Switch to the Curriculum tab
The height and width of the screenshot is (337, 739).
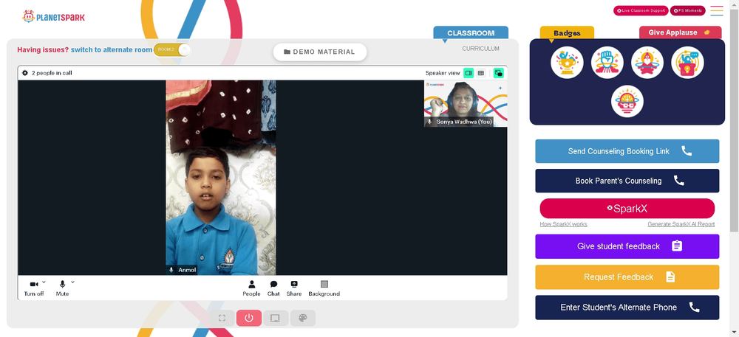[480, 49]
